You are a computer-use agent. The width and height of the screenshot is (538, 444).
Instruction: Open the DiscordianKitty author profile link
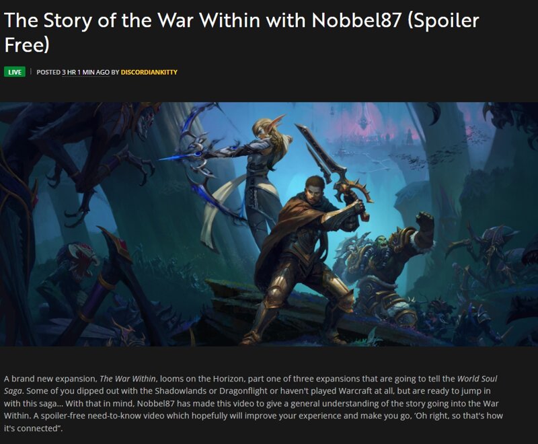coord(149,72)
